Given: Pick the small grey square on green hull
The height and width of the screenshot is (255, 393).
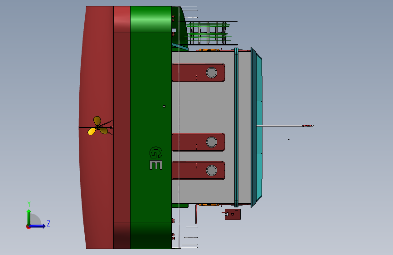Looking at the screenshot, I should click(x=164, y=107).
